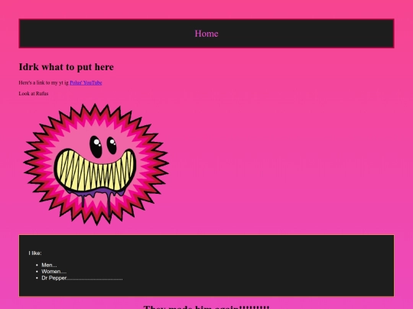Image resolution: width=413 pixels, height=309 pixels.
Task: Click the text 'Here's a link to my yt ig'
Action: click(x=44, y=82)
